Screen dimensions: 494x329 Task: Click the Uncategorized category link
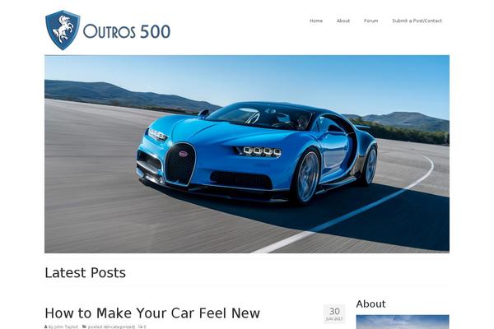tap(119, 327)
